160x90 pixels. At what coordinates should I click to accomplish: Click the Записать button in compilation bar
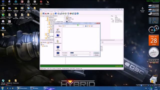43,42
